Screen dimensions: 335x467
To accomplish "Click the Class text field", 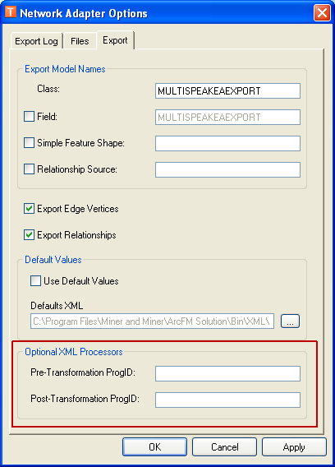I will (x=227, y=90).
